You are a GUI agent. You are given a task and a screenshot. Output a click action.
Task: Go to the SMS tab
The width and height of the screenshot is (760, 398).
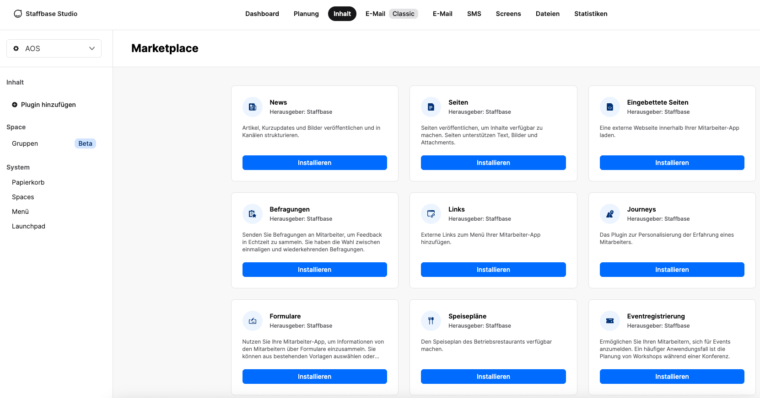click(474, 14)
